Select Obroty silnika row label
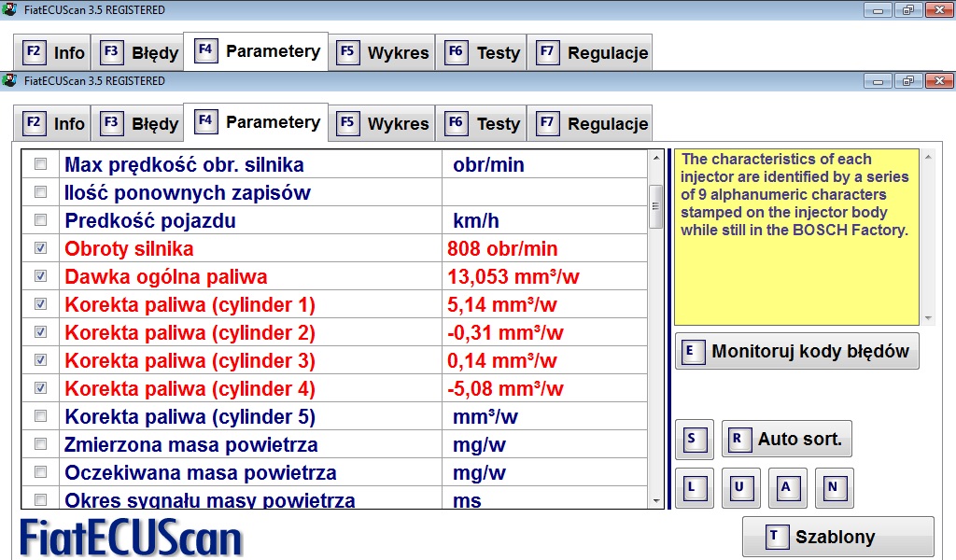956x560 pixels. coord(129,248)
